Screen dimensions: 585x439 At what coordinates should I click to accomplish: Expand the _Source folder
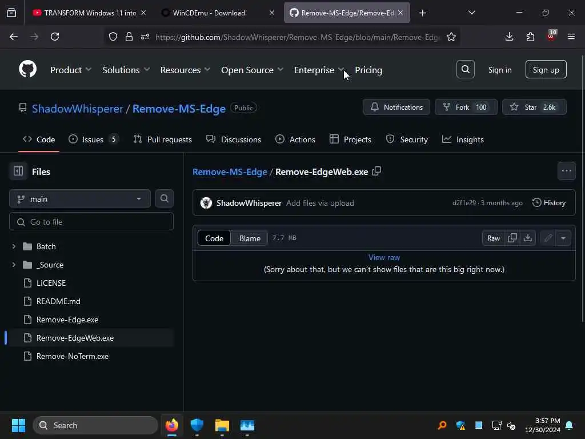pyautogui.click(x=14, y=265)
